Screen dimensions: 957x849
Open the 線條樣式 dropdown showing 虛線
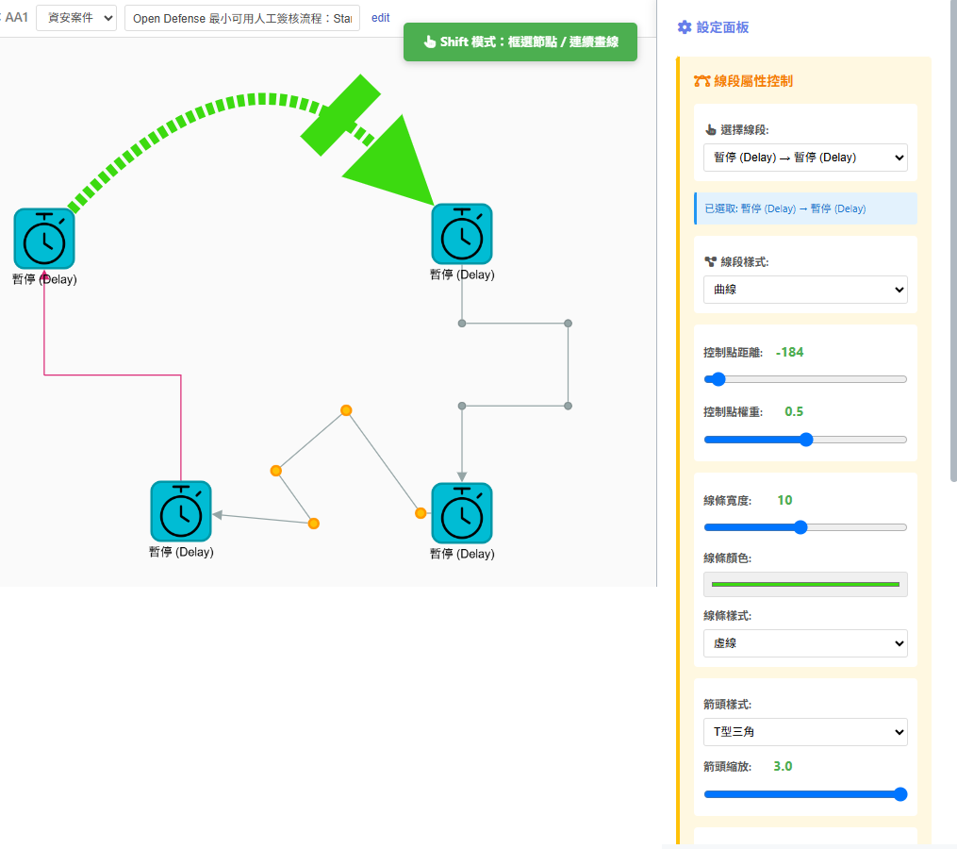coord(805,643)
